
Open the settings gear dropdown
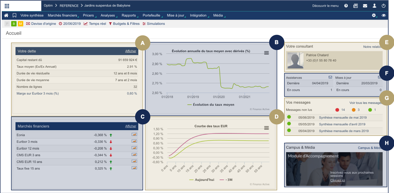click(374, 16)
